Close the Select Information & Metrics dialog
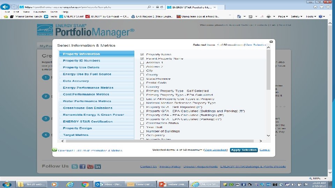 (x=271, y=41)
